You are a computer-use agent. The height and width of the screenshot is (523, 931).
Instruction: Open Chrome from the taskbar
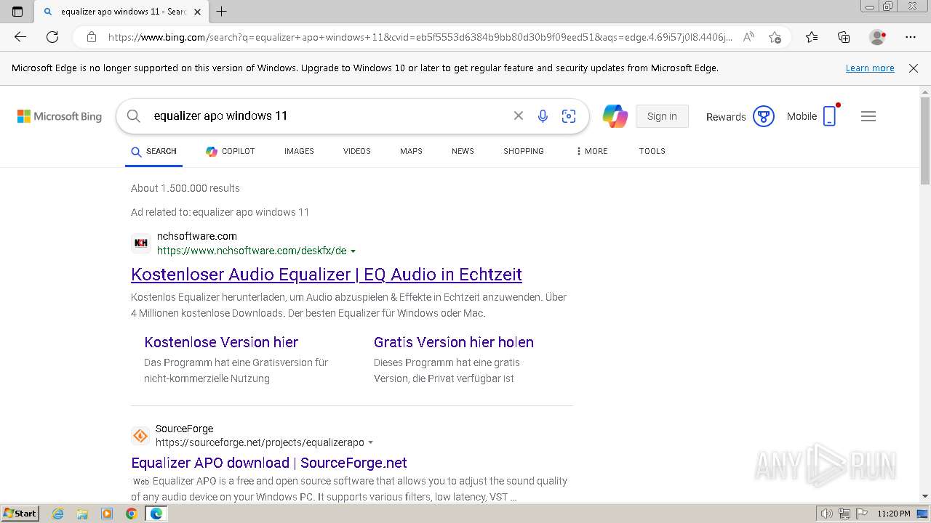[131, 514]
